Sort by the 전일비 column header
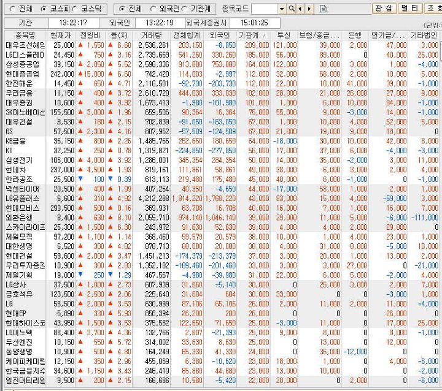 point(90,35)
